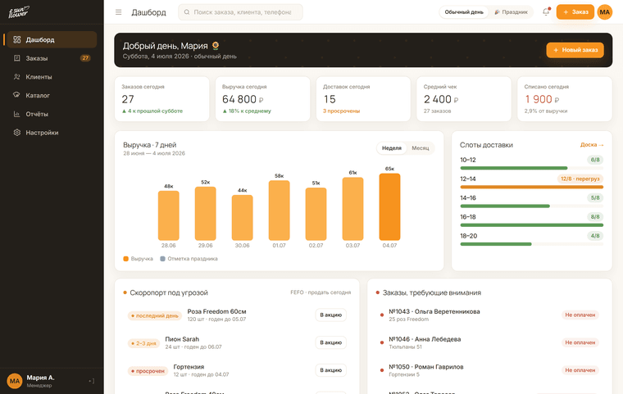This screenshot has width=623, height=394.
Task: Click the просрочен tag on Гортензия
Action: (148, 371)
